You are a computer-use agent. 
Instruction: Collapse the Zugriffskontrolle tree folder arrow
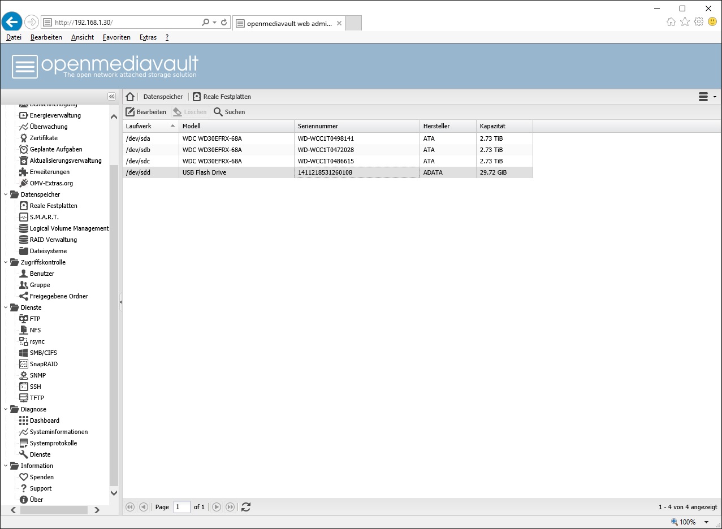pos(6,262)
